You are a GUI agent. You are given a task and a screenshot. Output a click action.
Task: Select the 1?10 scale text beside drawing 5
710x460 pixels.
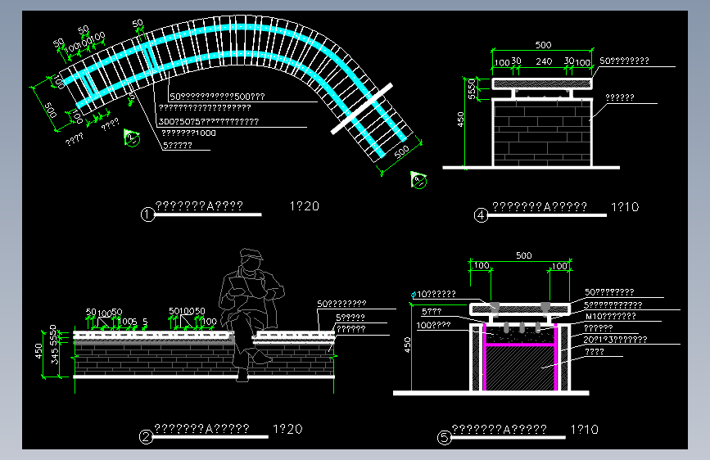[584, 429]
